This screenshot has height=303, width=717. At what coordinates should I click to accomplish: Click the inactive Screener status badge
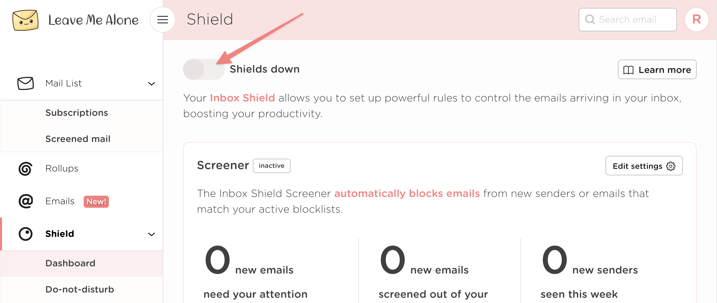tap(271, 166)
